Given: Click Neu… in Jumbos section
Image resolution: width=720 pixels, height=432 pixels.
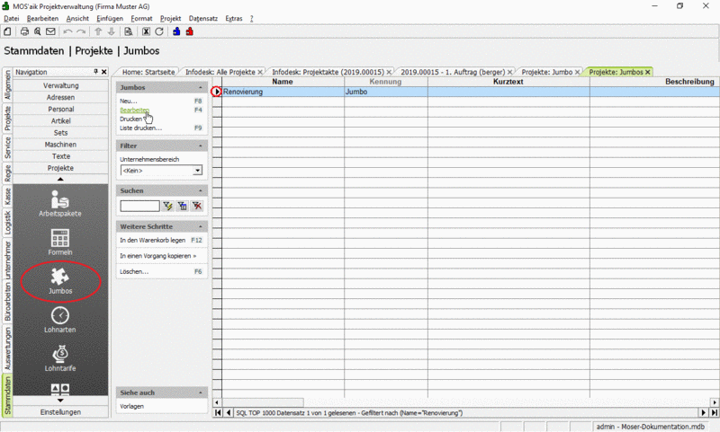Looking at the screenshot, I should tap(129, 101).
